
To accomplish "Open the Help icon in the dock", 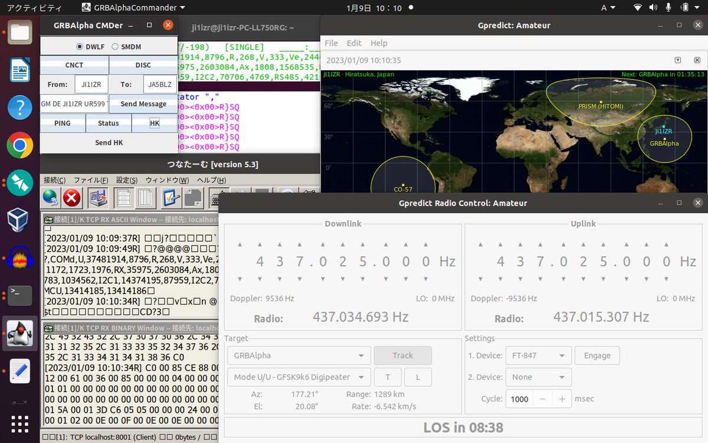I will tap(21, 108).
